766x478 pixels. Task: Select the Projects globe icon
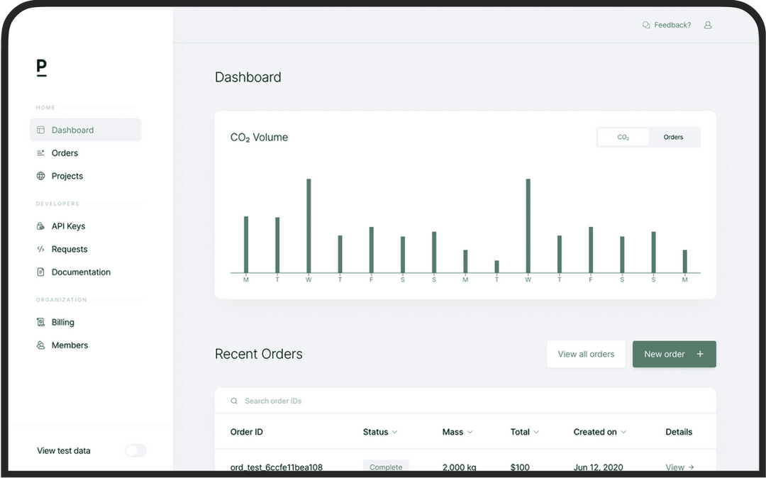coord(40,176)
